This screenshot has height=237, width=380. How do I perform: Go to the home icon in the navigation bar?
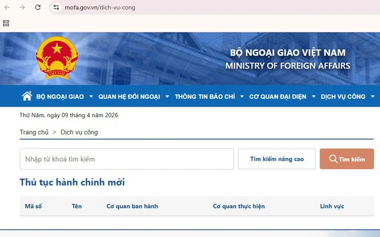pos(27,96)
